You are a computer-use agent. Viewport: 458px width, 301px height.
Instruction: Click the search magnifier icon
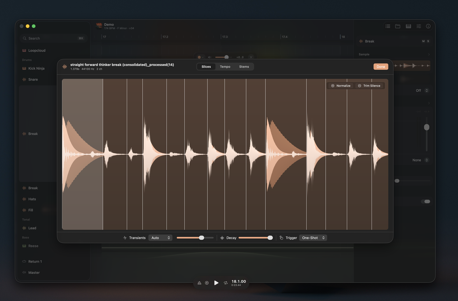coord(25,38)
